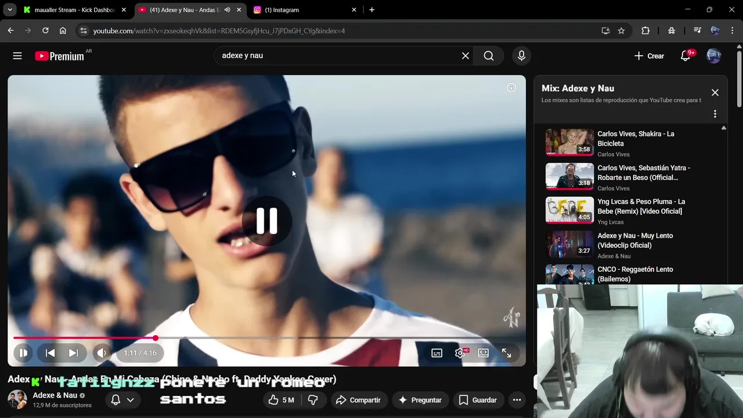Viewport: 743px width, 418px height.
Task: Click the YouTube URL address bar
Action: (219, 31)
